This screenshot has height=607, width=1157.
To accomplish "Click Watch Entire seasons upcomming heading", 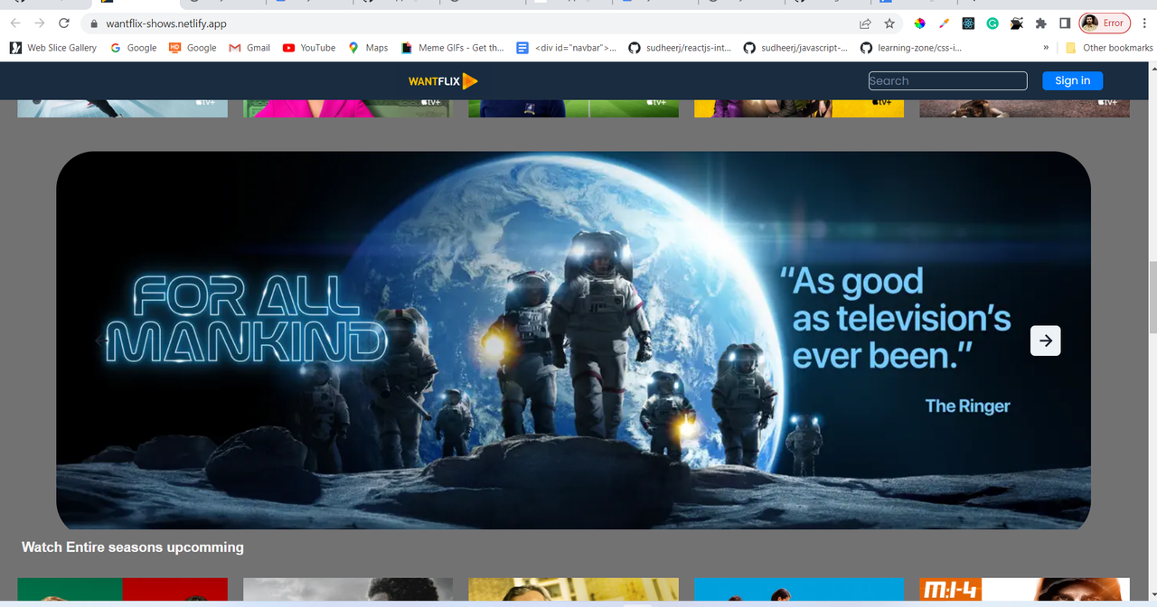I will [133, 546].
